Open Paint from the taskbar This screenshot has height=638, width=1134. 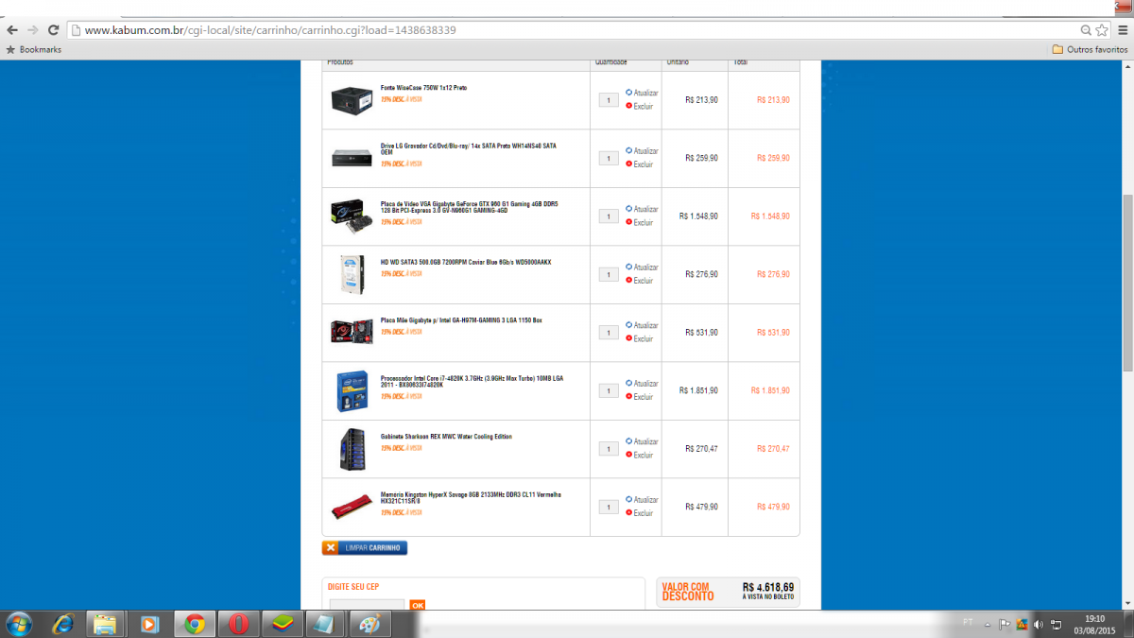[369, 624]
